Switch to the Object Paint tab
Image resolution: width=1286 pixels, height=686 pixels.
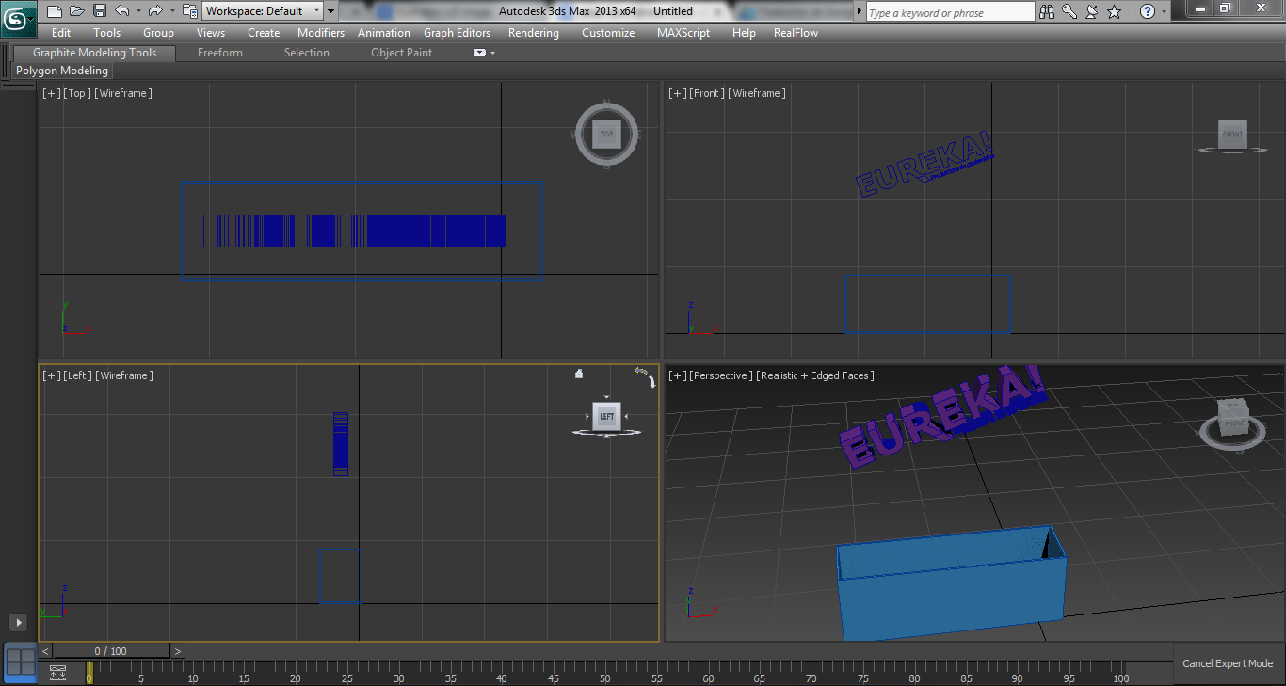(x=401, y=53)
